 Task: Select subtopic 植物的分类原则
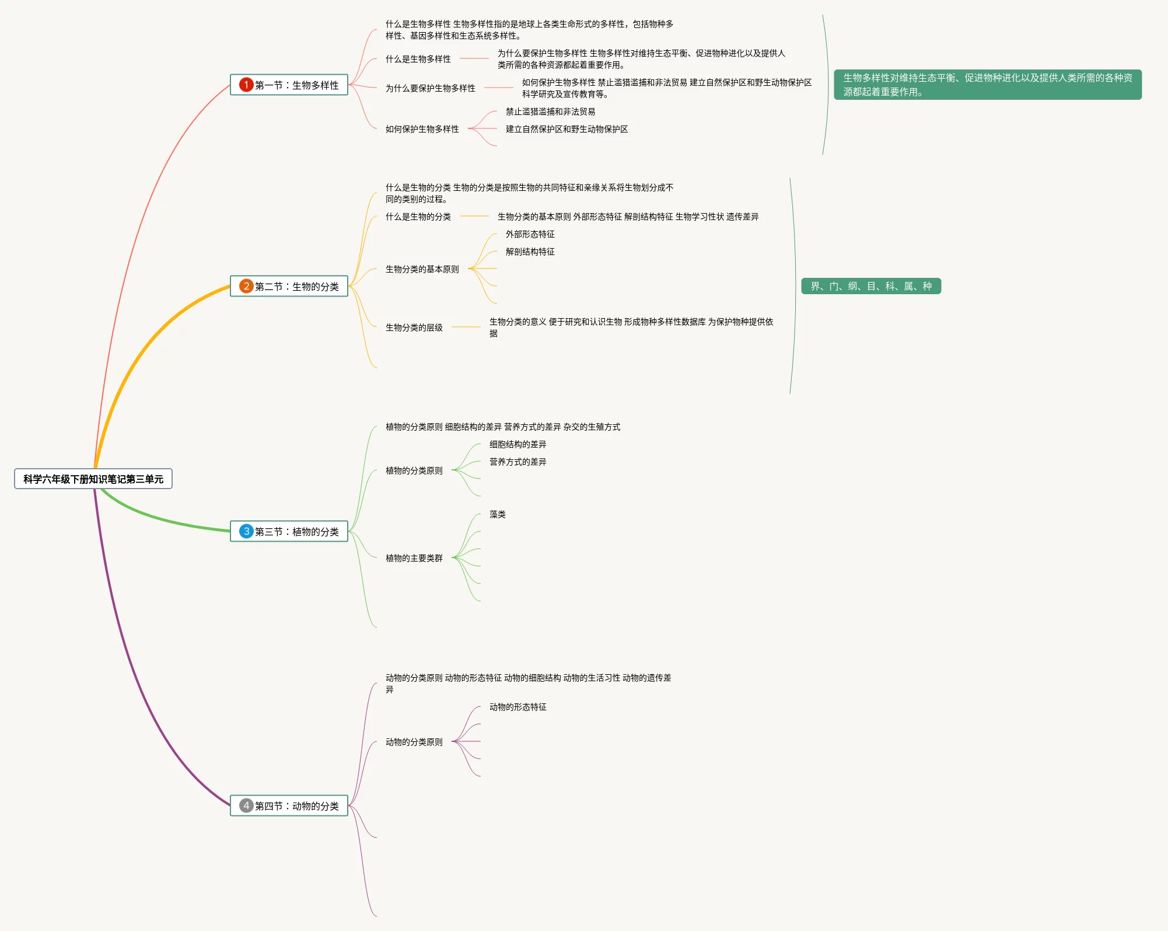point(414,470)
